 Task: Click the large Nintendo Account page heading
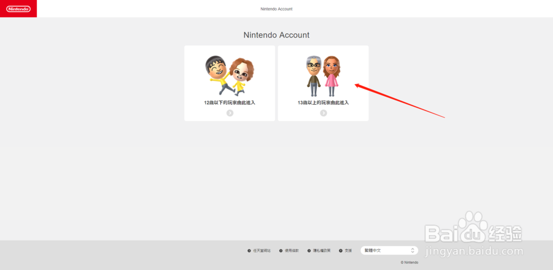[x=276, y=35]
